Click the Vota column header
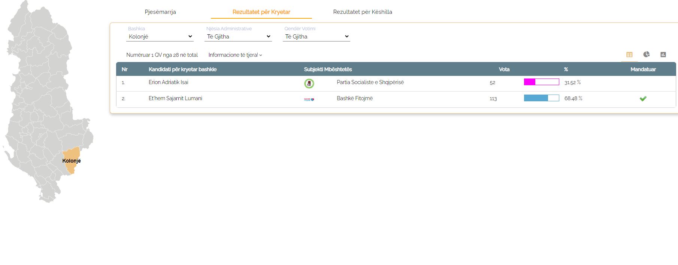 pyautogui.click(x=504, y=70)
